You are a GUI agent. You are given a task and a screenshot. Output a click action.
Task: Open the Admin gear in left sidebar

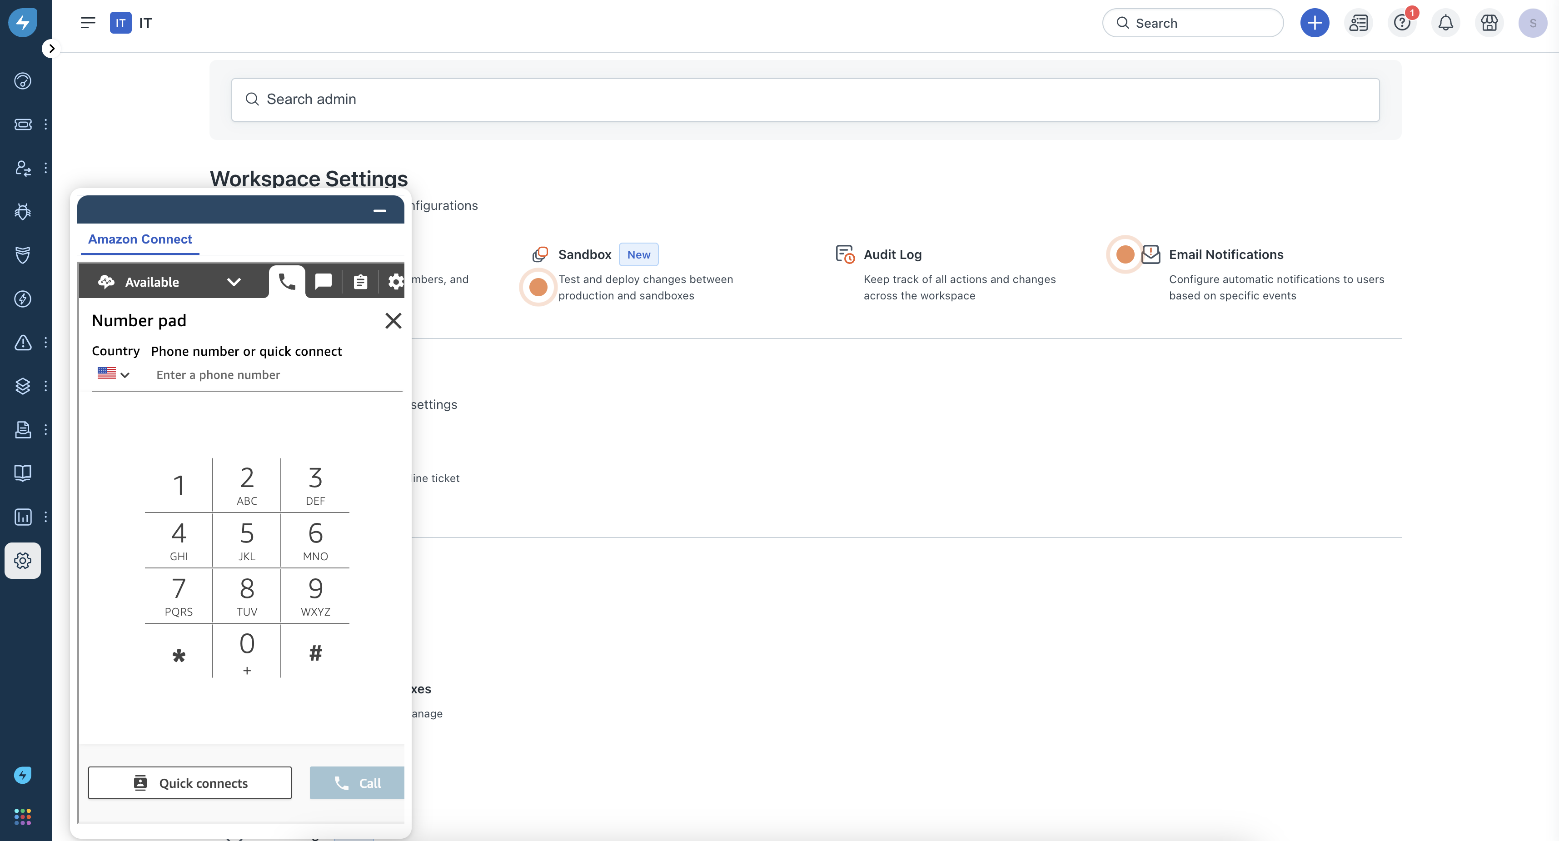point(23,560)
